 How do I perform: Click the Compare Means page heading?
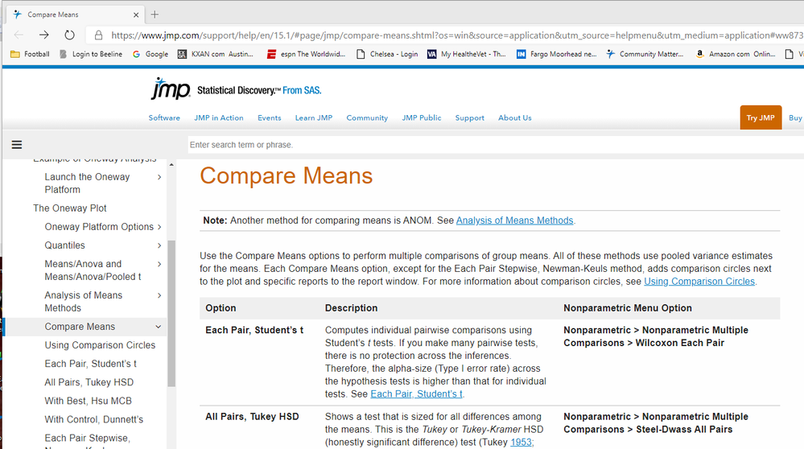tap(287, 175)
